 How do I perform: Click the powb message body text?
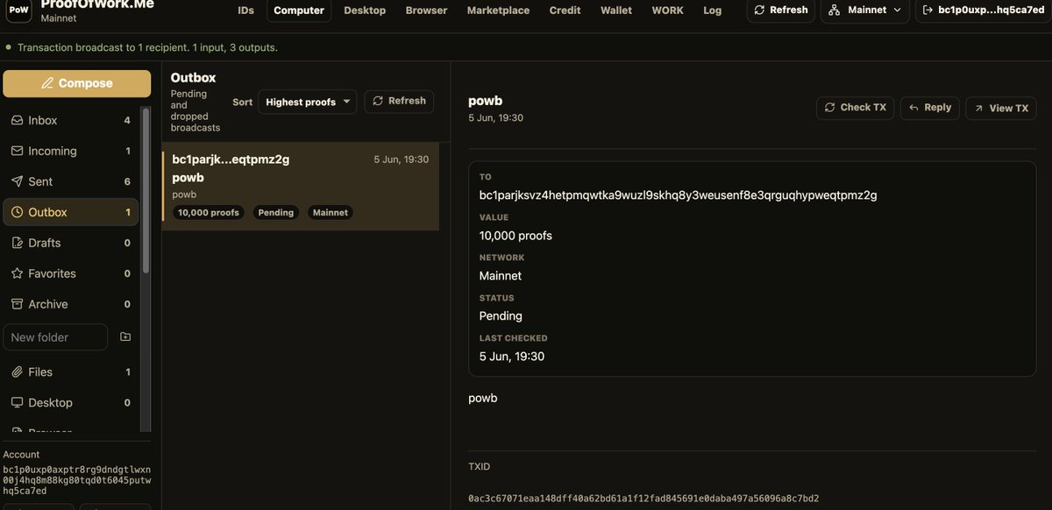483,398
